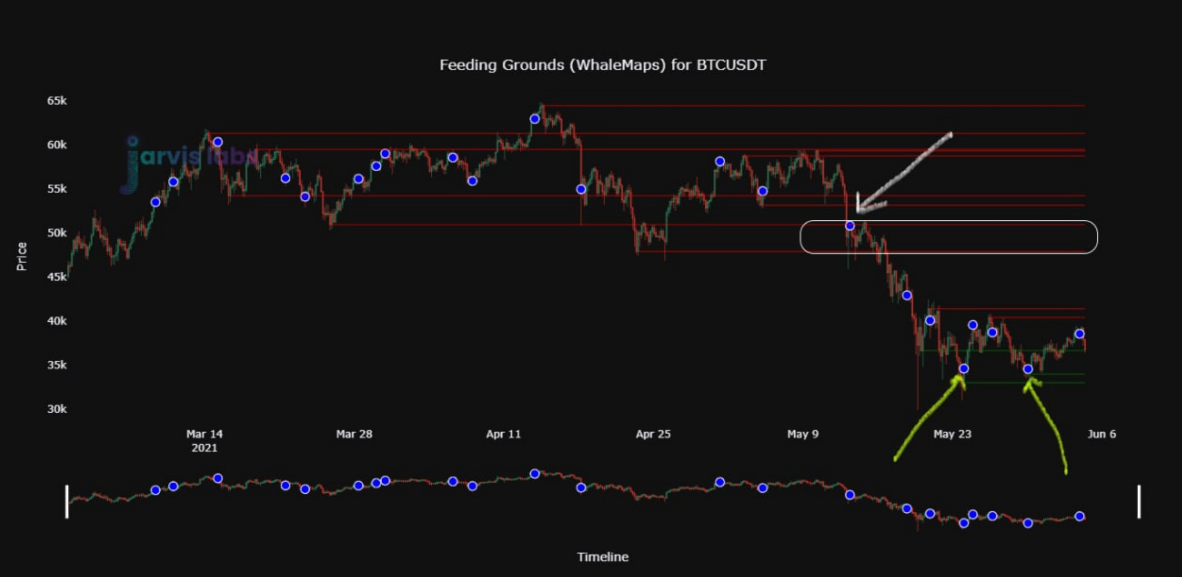The image size is (1182, 577).
Task: Select the rightmost blue marker on the main chart
Action: [x=1080, y=334]
